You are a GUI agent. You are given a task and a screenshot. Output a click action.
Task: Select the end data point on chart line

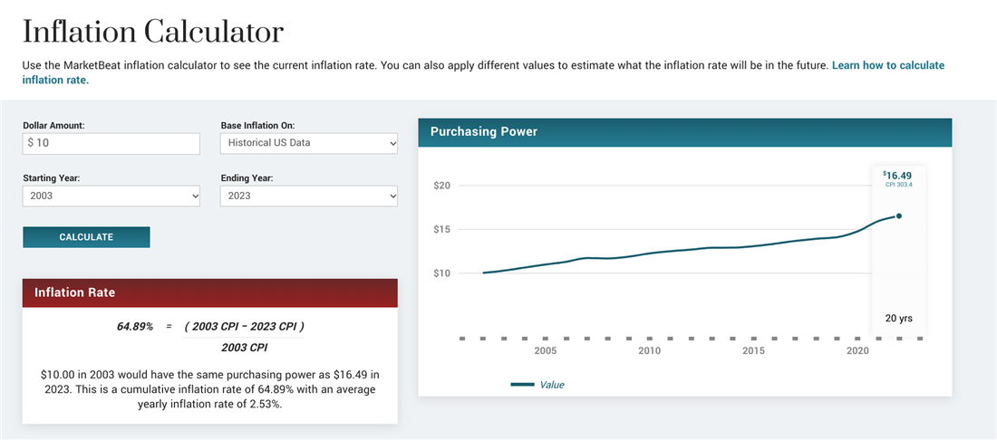(x=899, y=215)
